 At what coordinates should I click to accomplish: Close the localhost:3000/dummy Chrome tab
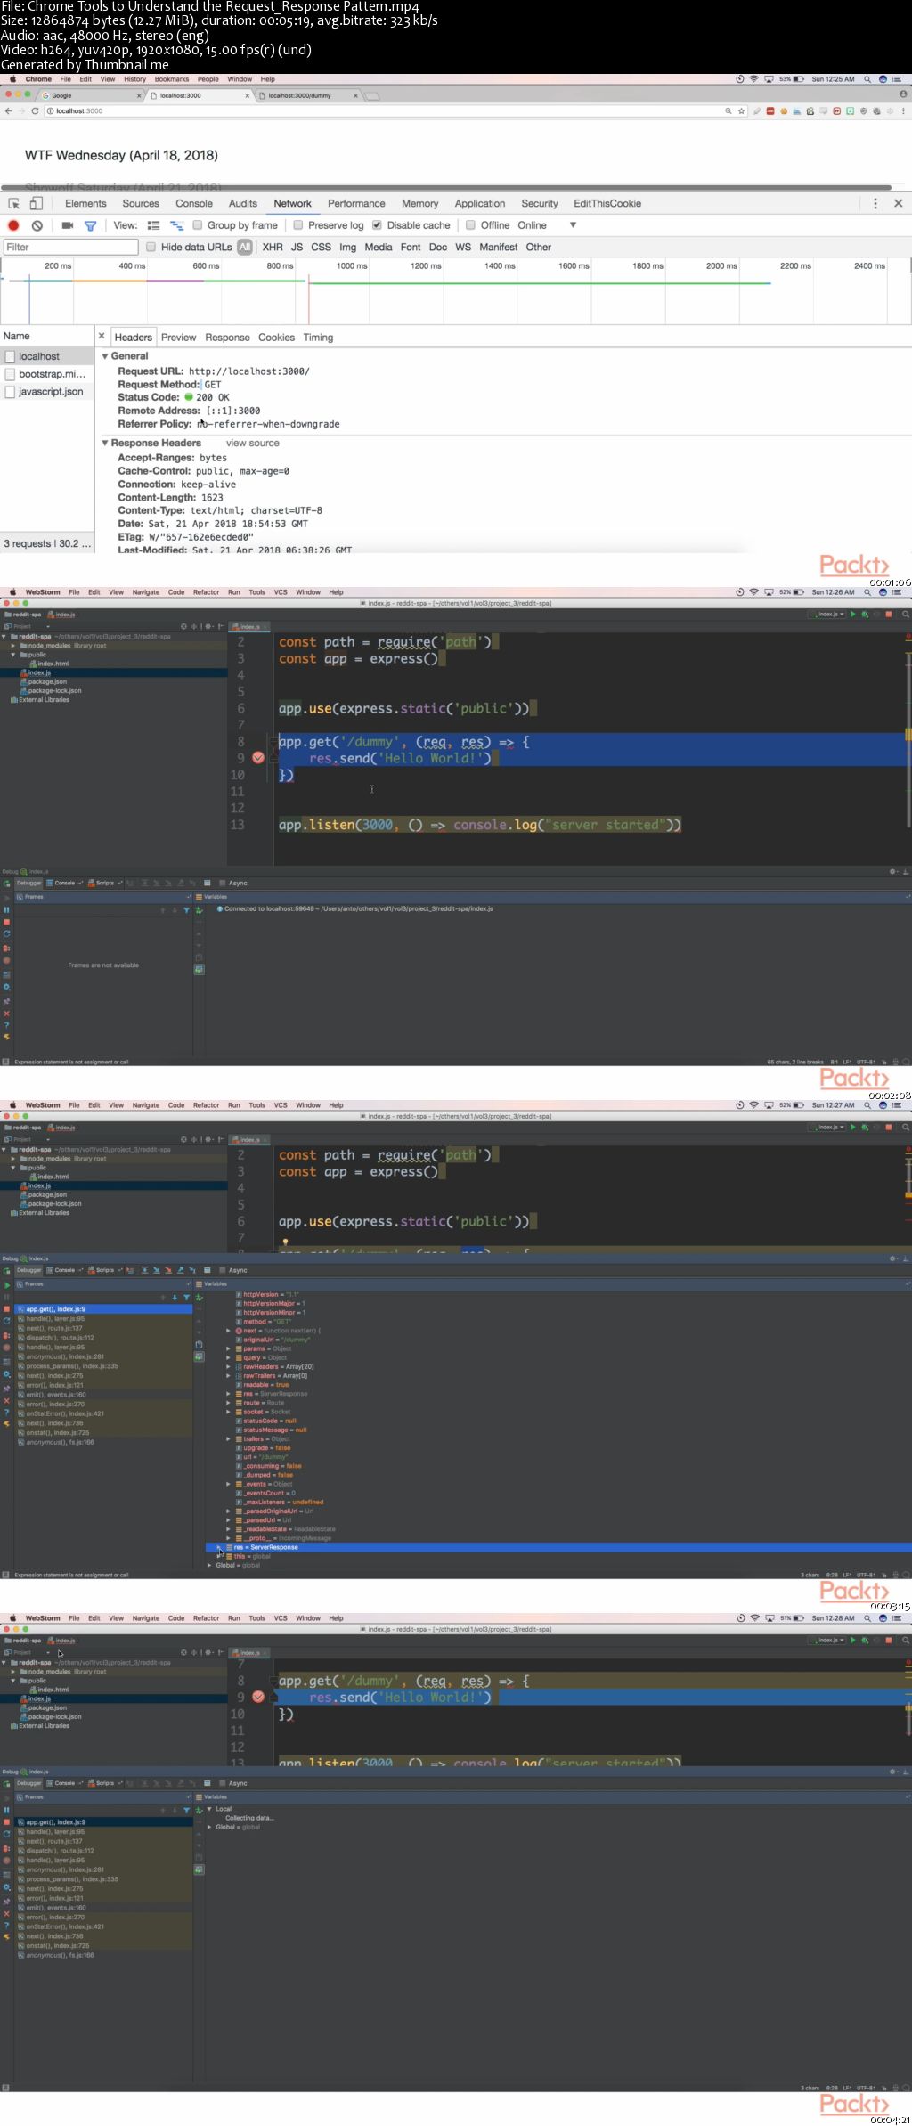pos(355,95)
